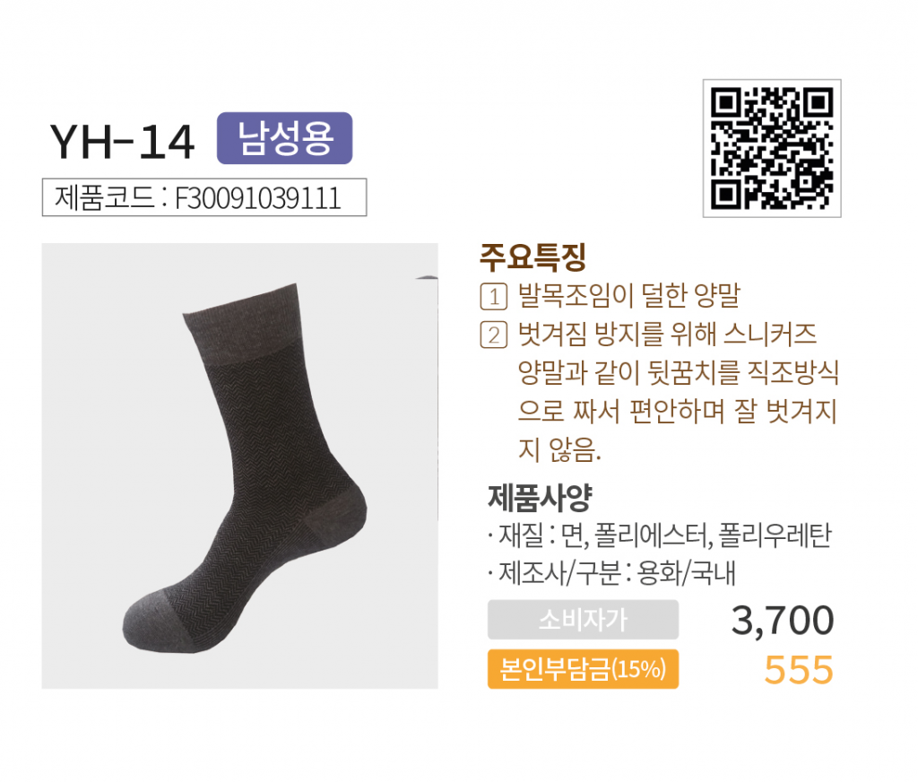Click the 제조사/구분 용화/국내 line
Image resolution: width=918 pixels, height=783 pixels.
(611, 573)
